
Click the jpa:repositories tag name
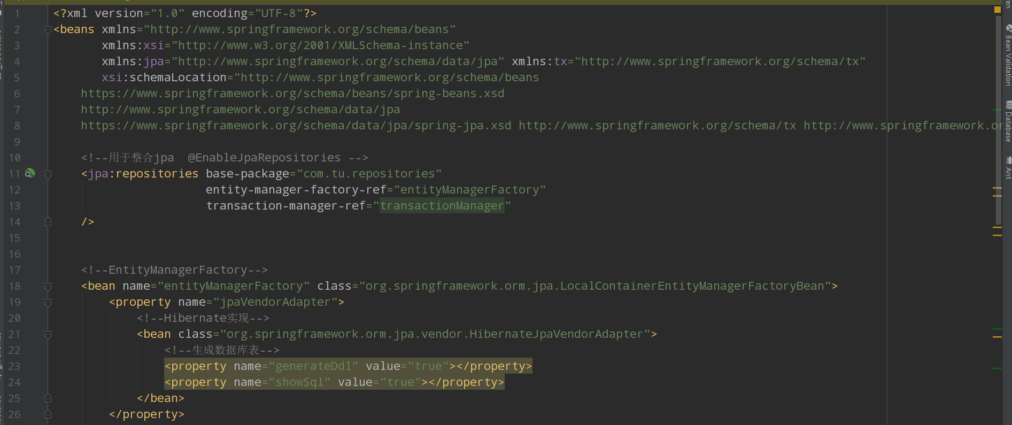[143, 174]
